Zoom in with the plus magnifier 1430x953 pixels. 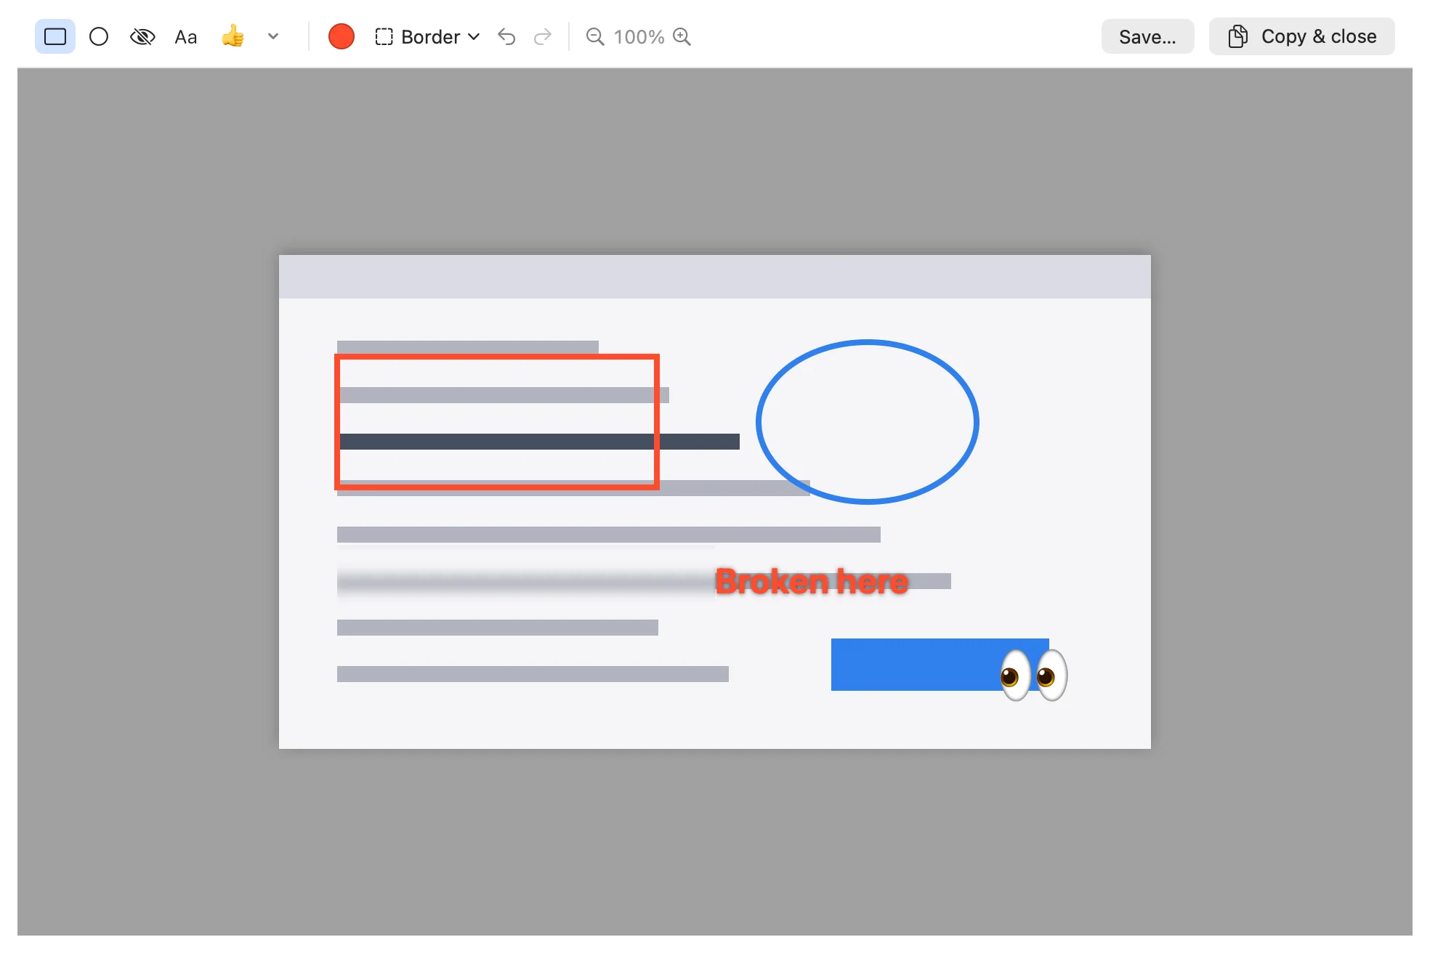[682, 36]
